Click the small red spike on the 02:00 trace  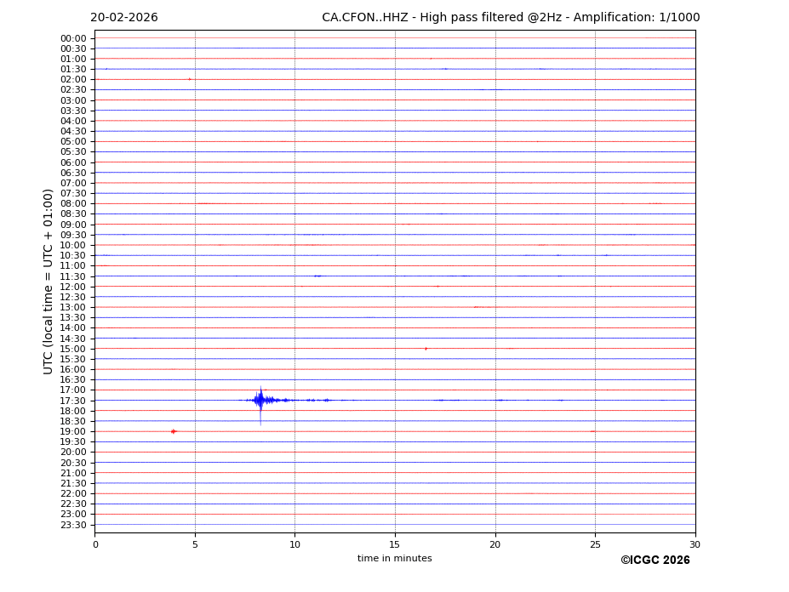tap(189, 79)
